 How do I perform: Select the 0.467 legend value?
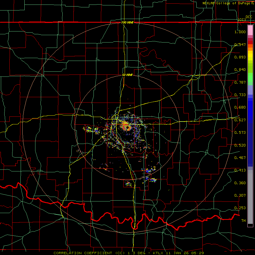240,158
